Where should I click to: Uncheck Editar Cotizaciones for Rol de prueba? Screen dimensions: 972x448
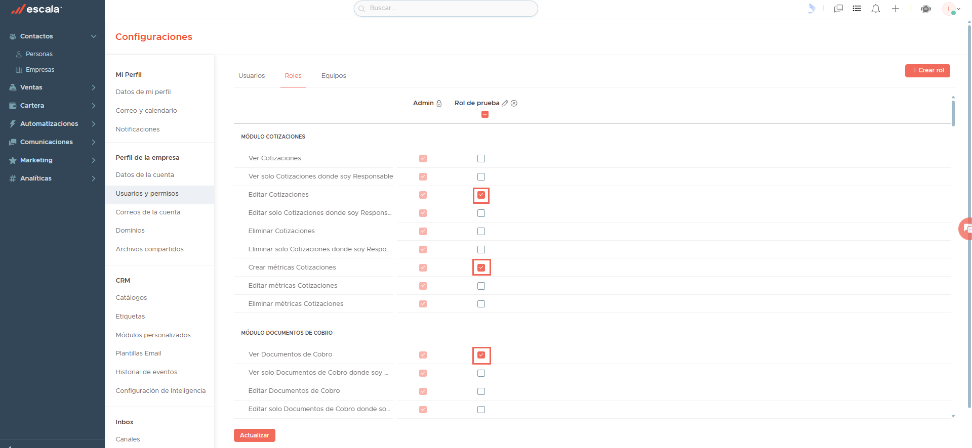click(481, 195)
